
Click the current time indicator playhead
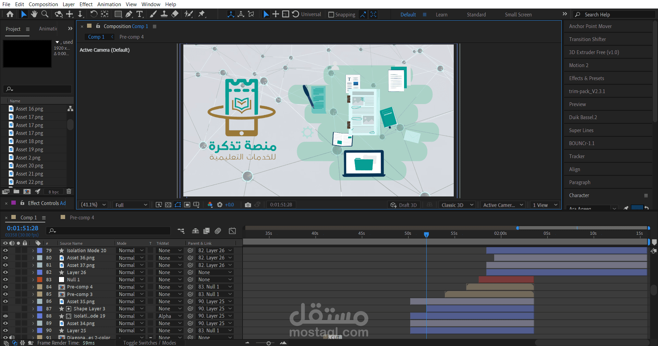coord(426,234)
